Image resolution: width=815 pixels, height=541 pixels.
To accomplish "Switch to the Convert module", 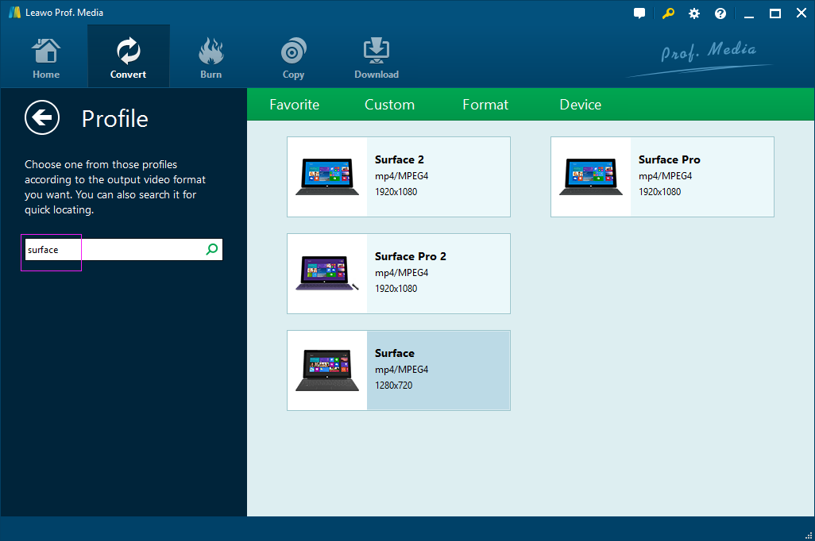I will click(x=128, y=59).
